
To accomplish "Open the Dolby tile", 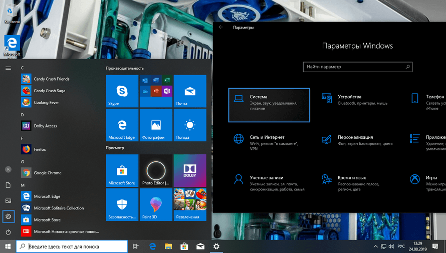I will coord(190,170).
